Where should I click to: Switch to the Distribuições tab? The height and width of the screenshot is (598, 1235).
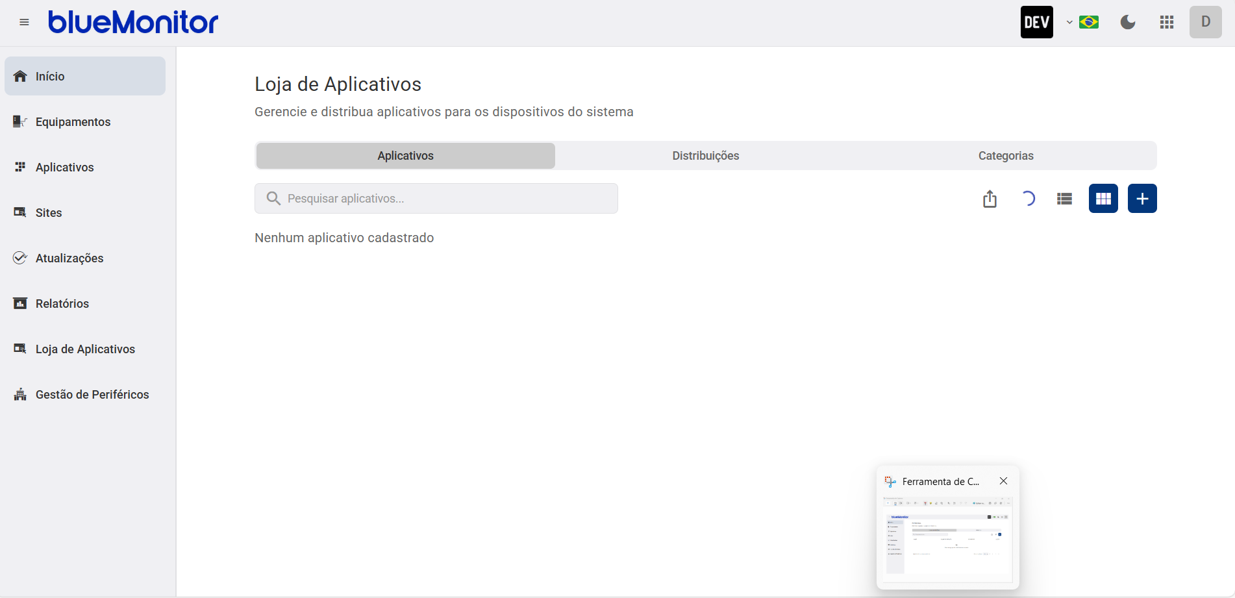coord(705,156)
